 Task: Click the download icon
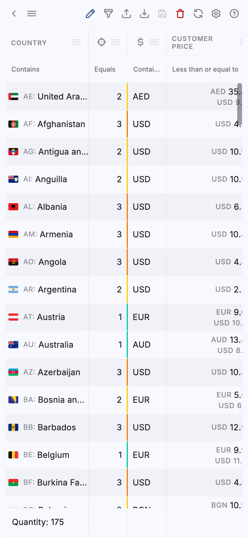(144, 13)
